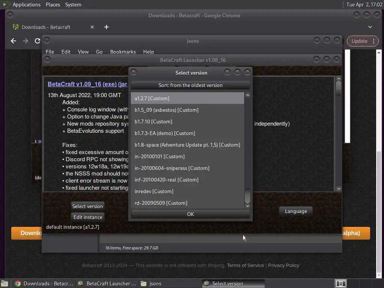The width and height of the screenshot is (384, 288).
Task: Open Bookmarks menu in jsons window
Action: click(123, 52)
